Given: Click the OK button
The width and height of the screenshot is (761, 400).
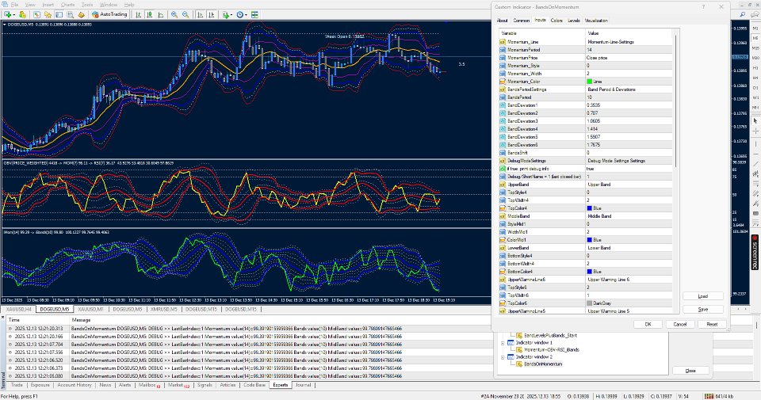Looking at the screenshot, I should point(648,324).
